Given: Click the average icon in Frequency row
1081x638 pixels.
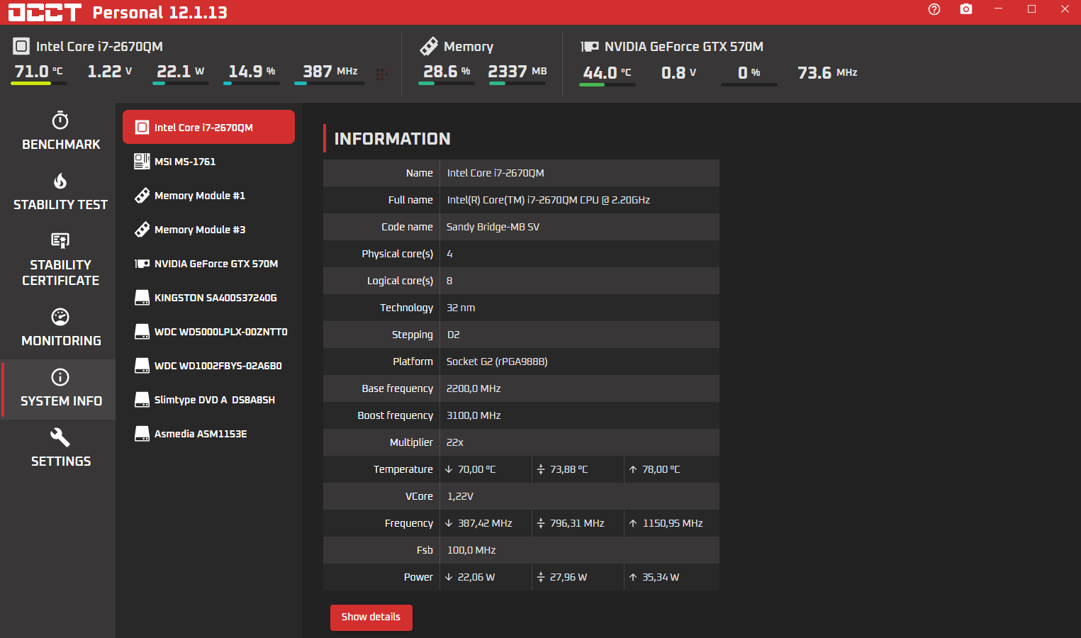Looking at the screenshot, I should click(x=541, y=523).
